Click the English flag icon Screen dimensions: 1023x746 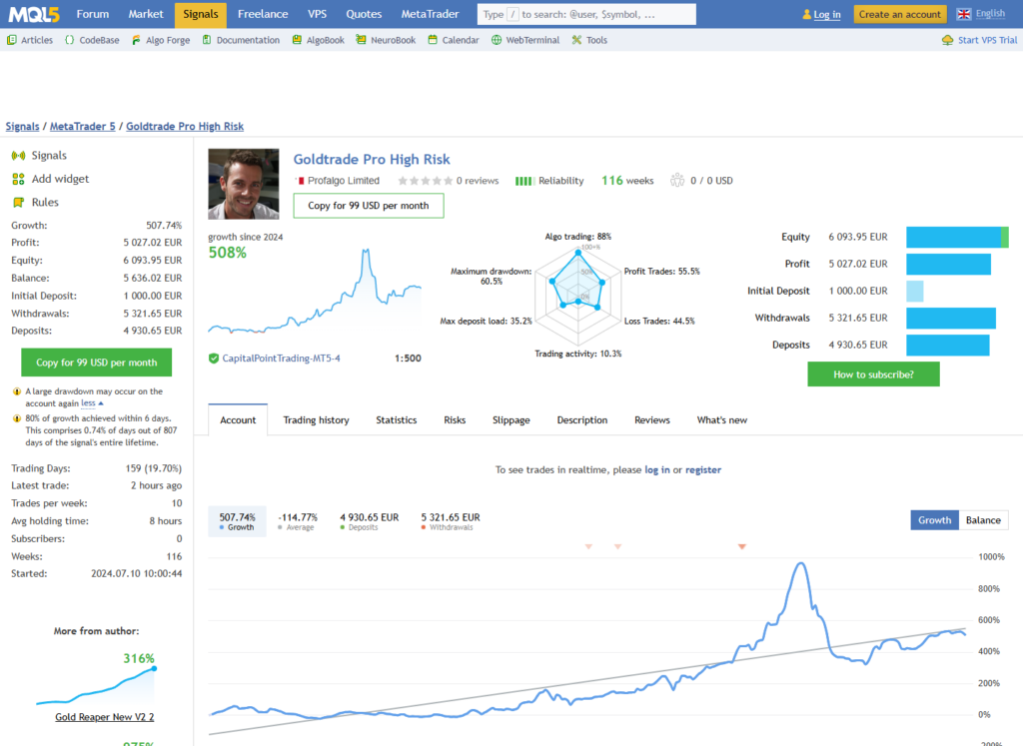click(964, 14)
